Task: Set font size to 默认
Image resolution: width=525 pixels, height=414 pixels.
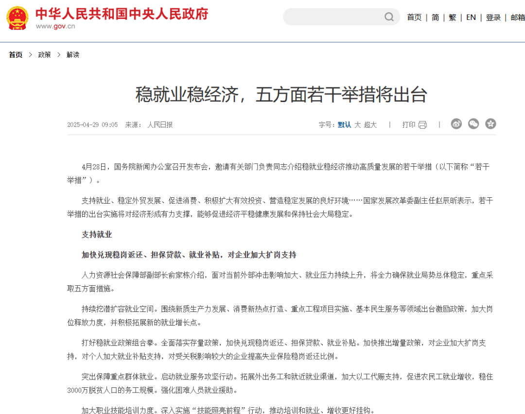Action: click(x=344, y=125)
